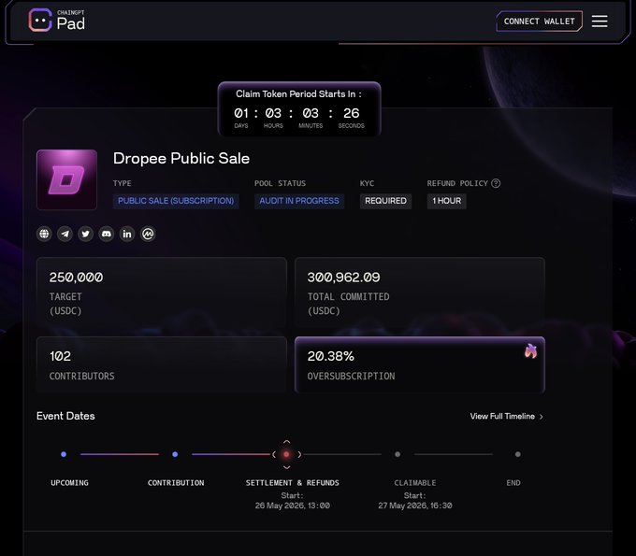Click the Refund Policy label

(x=457, y=183)
